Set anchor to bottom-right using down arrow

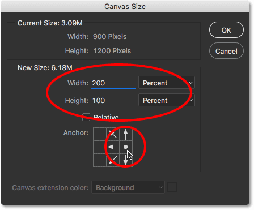coord(126,160)
